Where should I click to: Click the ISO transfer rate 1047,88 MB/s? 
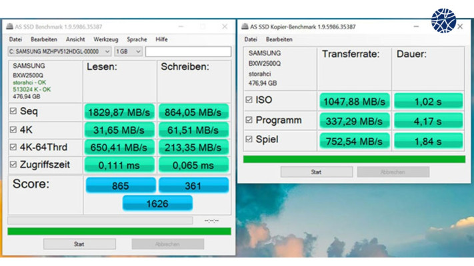click(x=354, y=101)
